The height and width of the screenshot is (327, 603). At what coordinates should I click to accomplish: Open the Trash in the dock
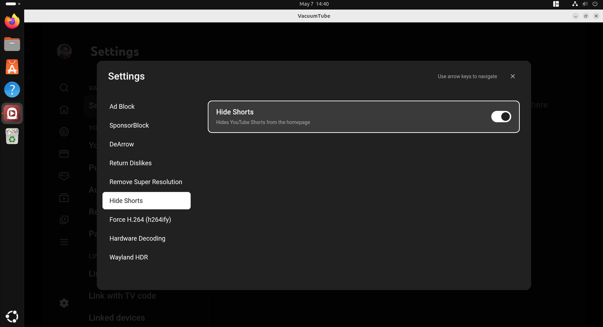pyautogui.click(x=12, y=136)
